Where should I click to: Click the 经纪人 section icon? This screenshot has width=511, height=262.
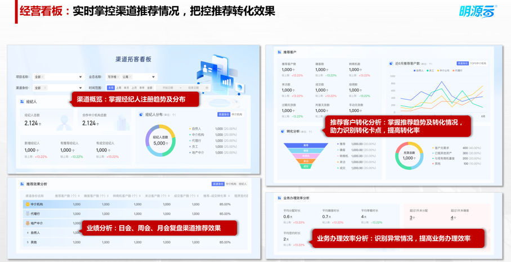(22, 102)
